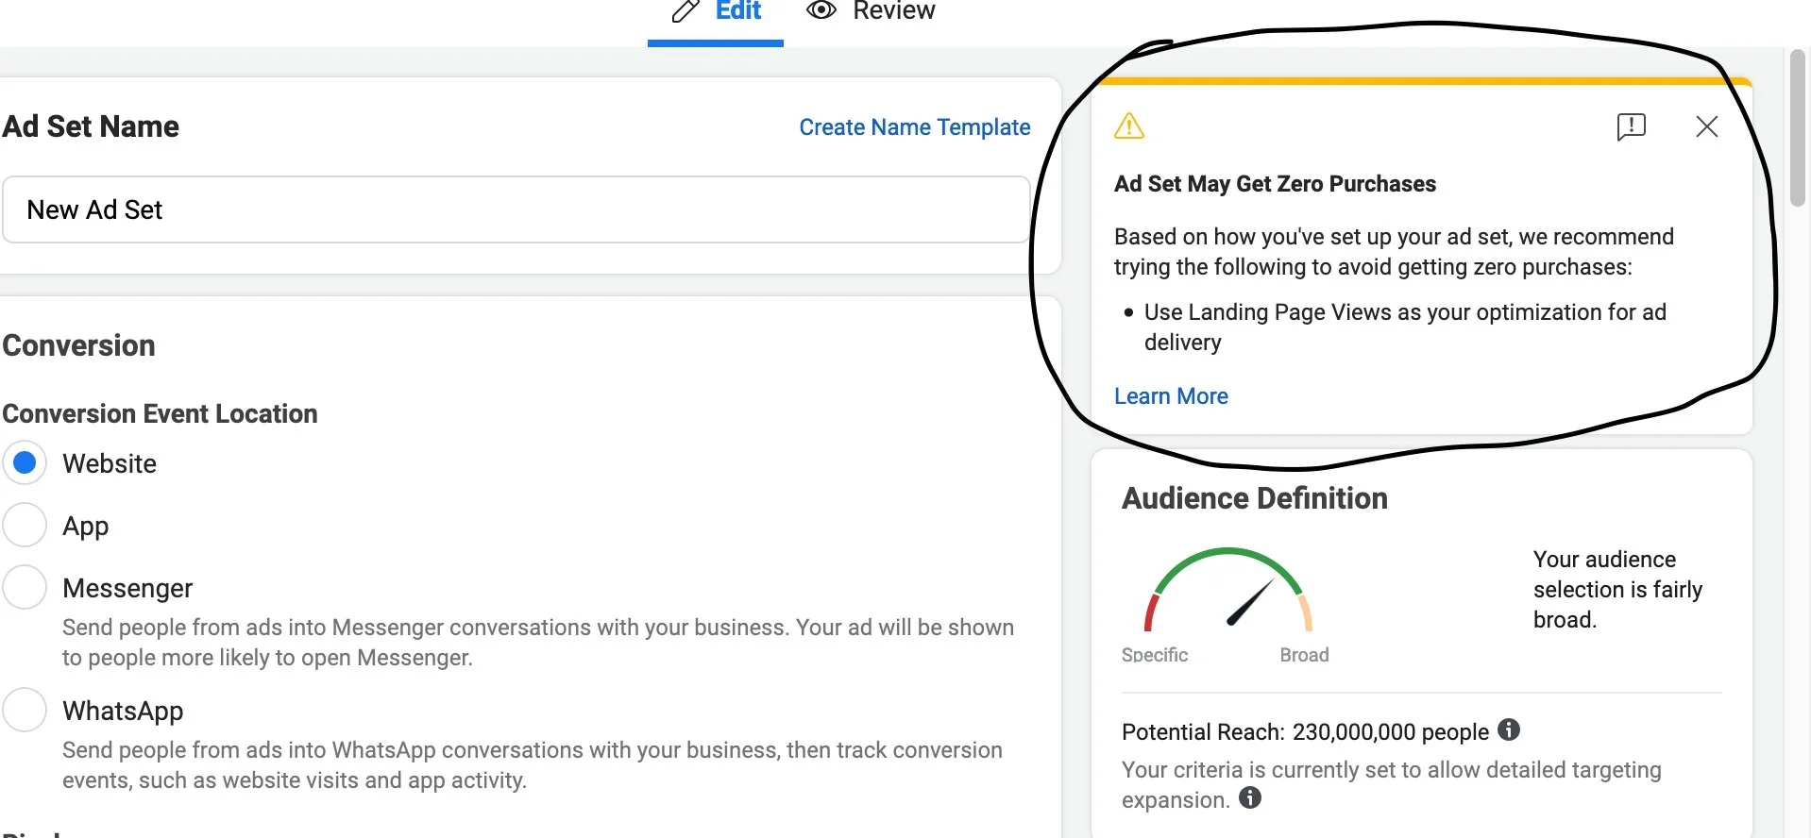Choose App as conversion event location
This screenshot has height=838, width=1811.
tap(25, 526)
